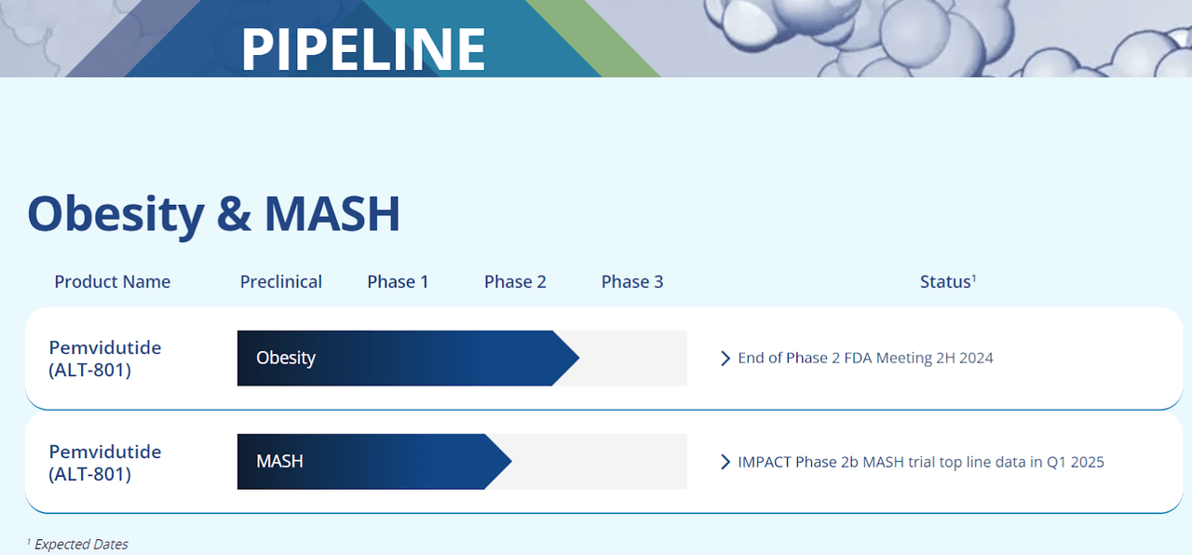1192x555 pixels.
Task: Open the IMPACT Phase 2b MASH trial status
Action: coord(920,462)
